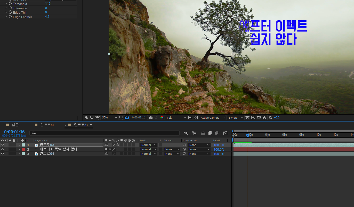The width and height of the screenshot is (354, 207).
Task: Open the Show Channel RGB color icon
Action: (x=162, y=117)
